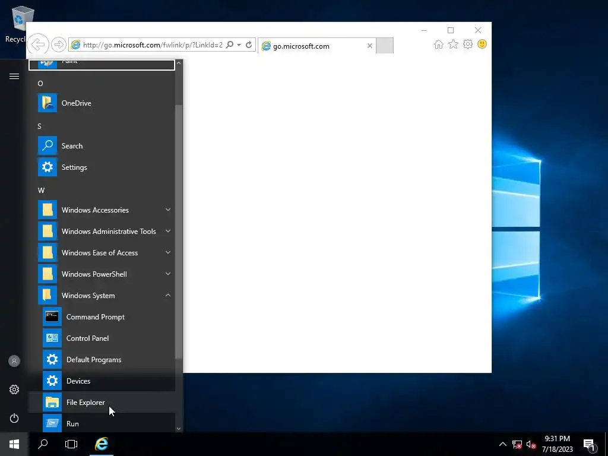Image resolution: width=608 pixels, height=456 pixels.
Task: Open Settings app from S section
Action: pos(102,167)
